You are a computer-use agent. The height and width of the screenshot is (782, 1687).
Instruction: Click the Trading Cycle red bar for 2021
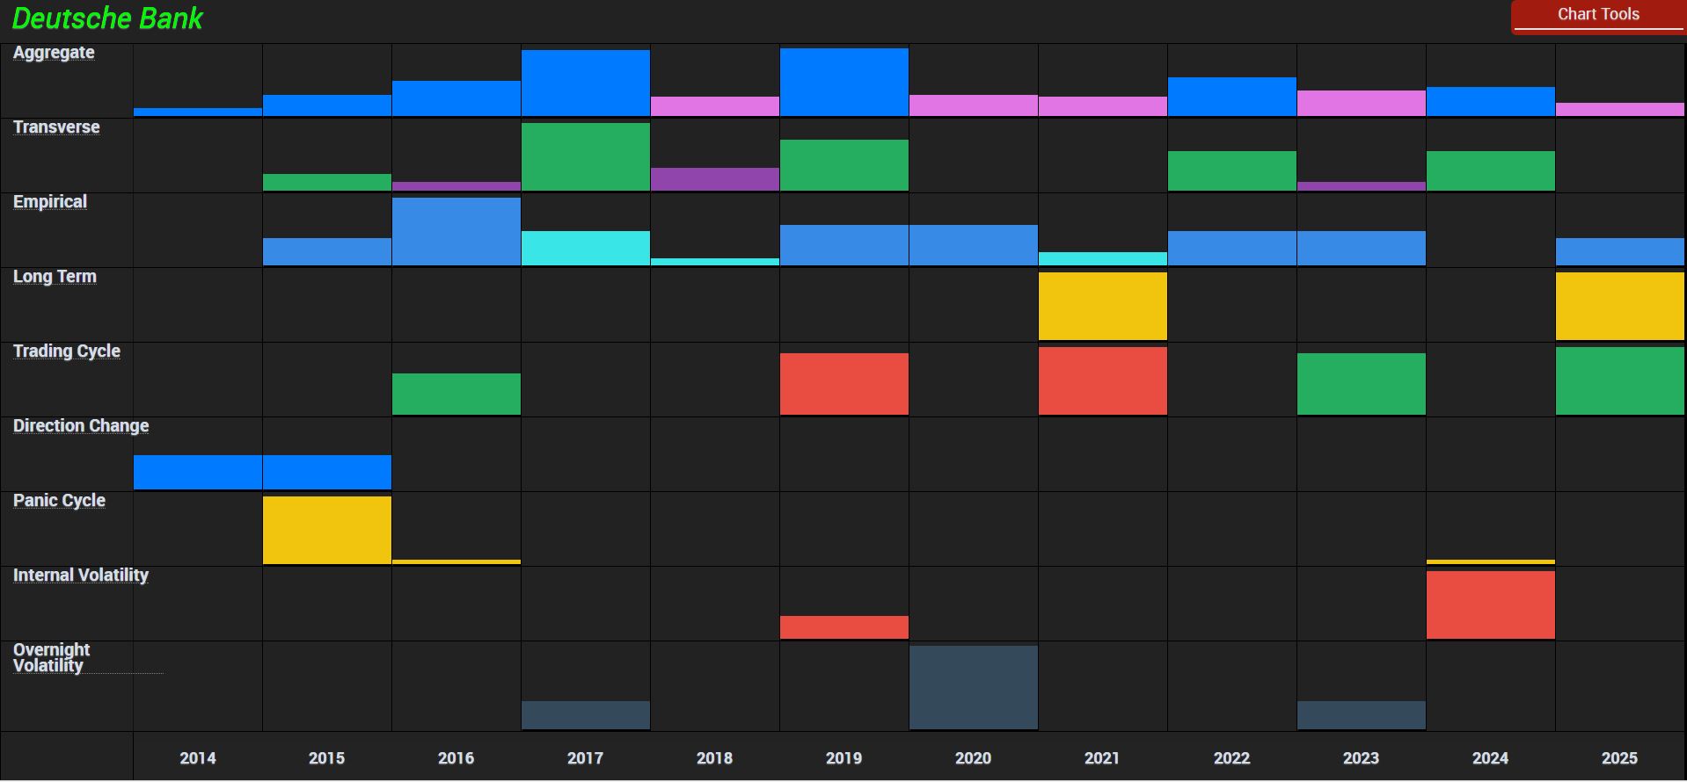1103,380
